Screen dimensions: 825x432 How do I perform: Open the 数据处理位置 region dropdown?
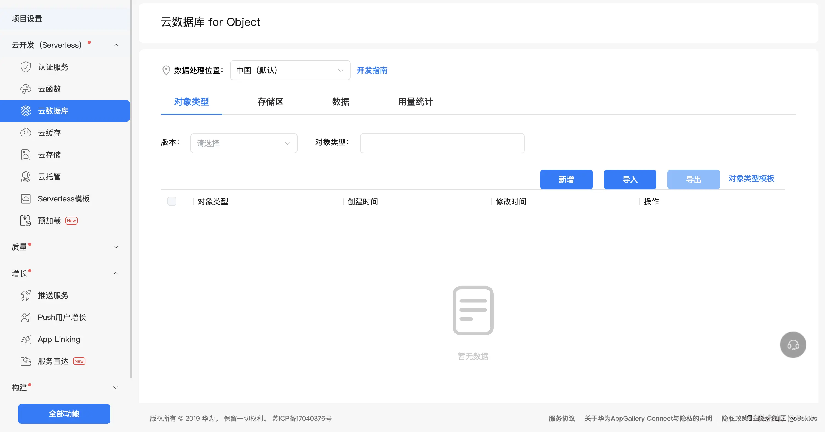[x=290, y=71]
